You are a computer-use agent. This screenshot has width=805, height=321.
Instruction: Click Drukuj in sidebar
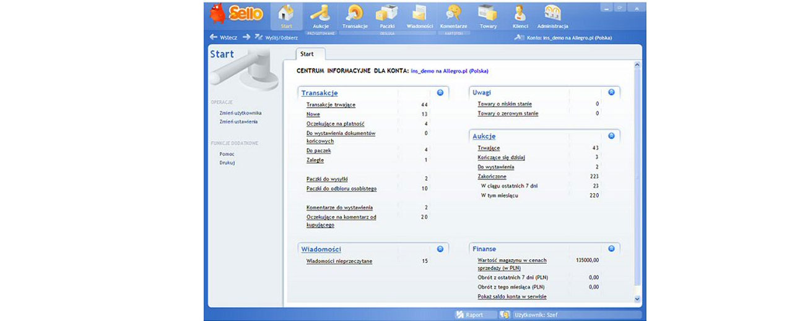coord(227,163)
